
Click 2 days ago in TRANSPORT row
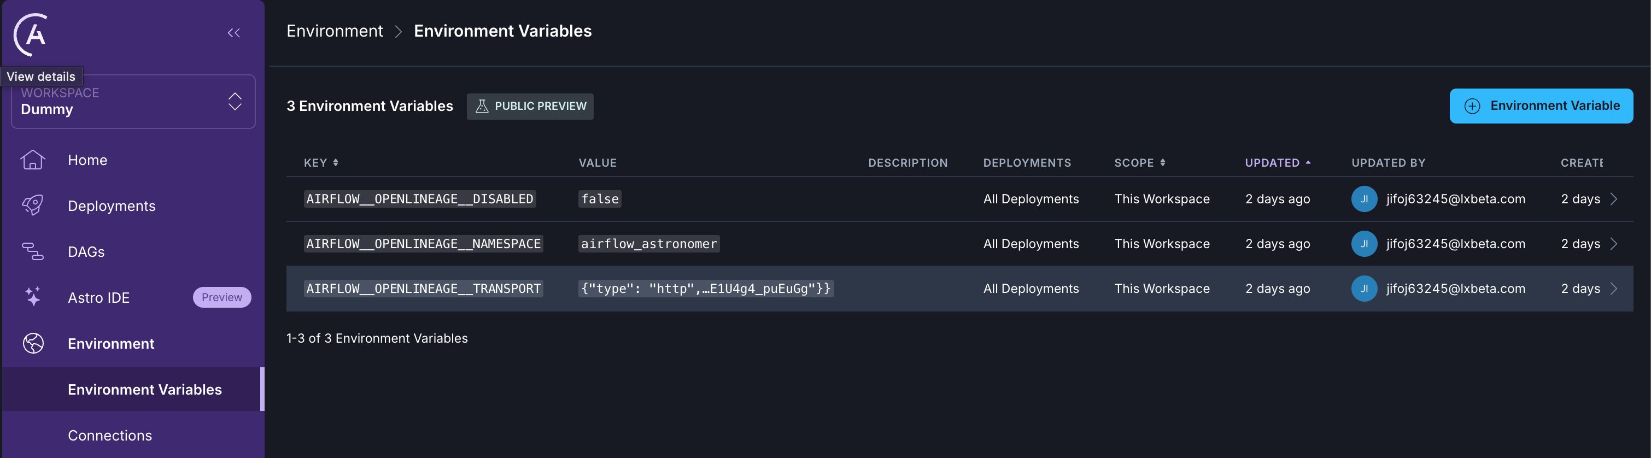coord(1278,289)
